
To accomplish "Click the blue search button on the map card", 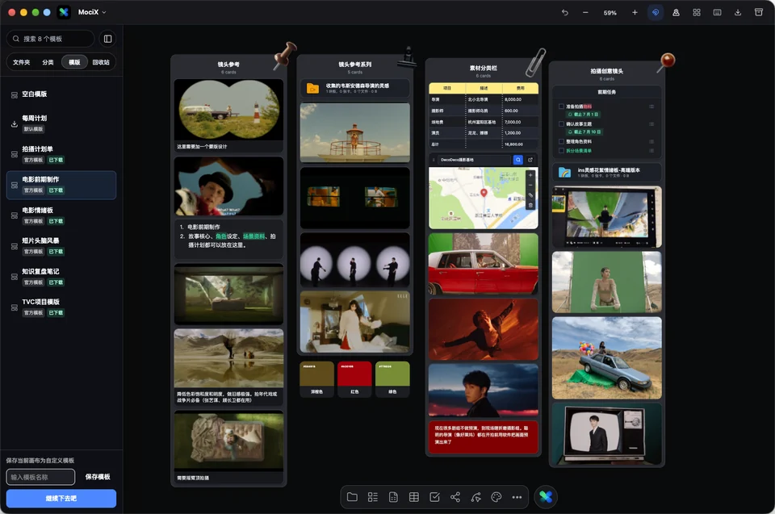I will [518, 160].
